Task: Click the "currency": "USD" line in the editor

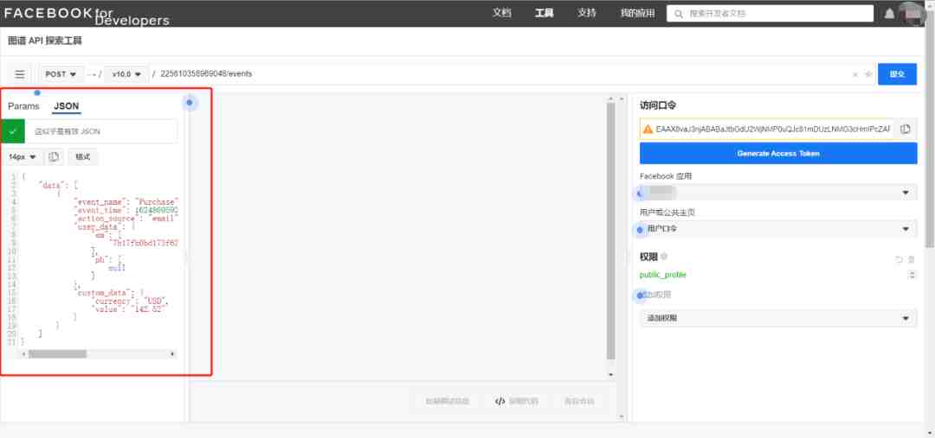Action: 132,302
